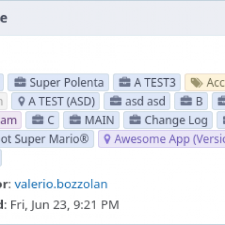Open valerio.bozzolan author profile link

coord(61,184)
